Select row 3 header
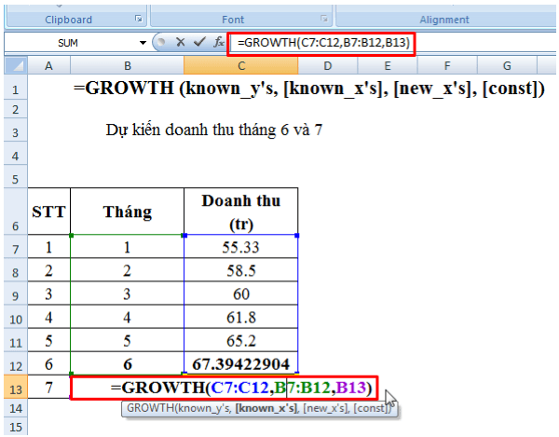 tap(16, 130)
